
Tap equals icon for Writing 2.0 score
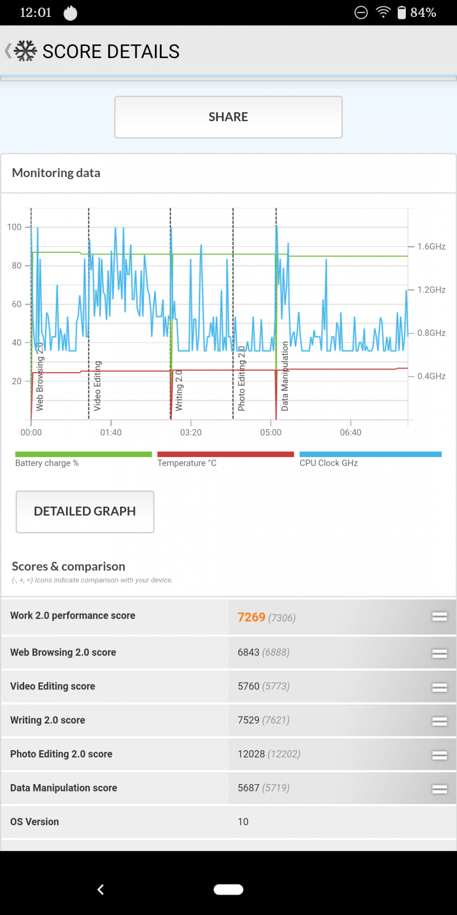pyautogui.click(x=439, y=721)
